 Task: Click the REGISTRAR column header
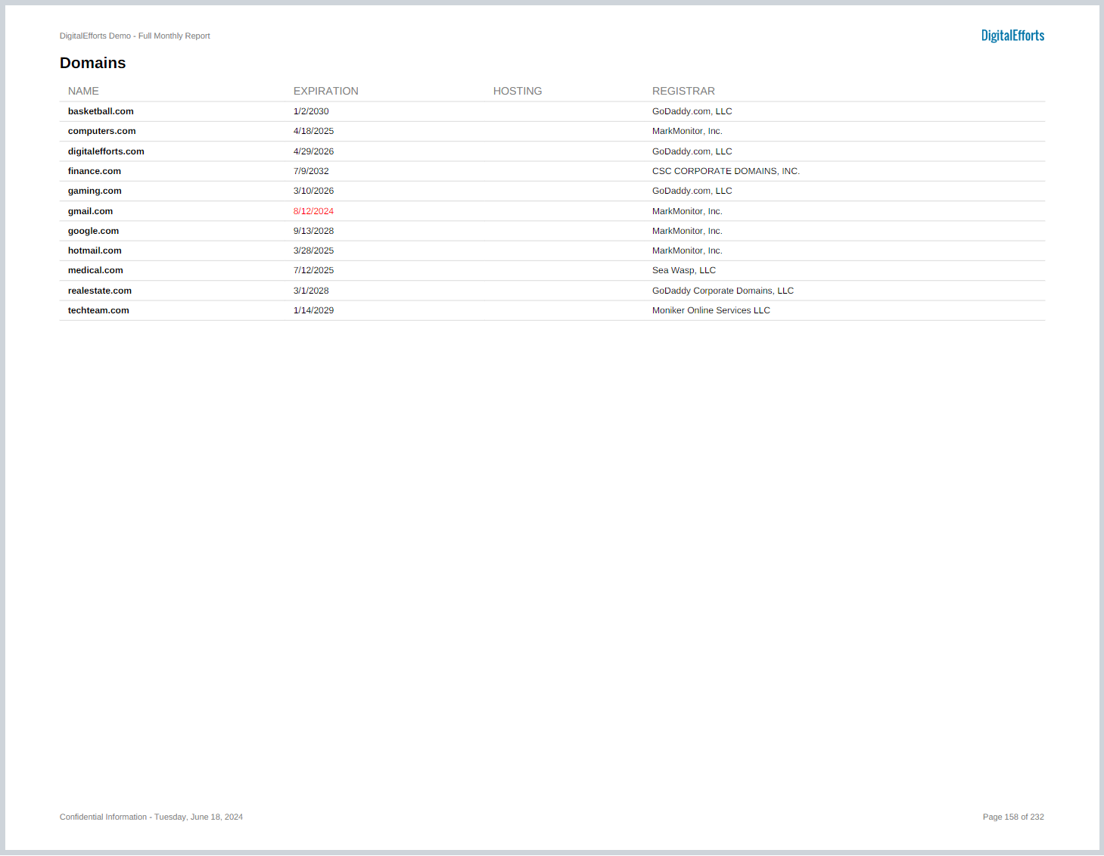[683, 91]
